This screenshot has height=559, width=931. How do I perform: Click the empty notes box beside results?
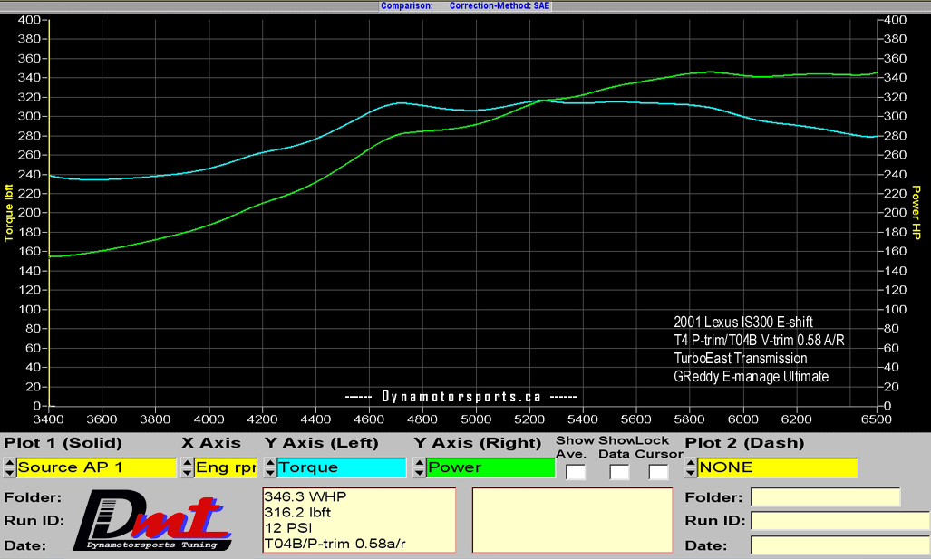(x=572, y=520)
